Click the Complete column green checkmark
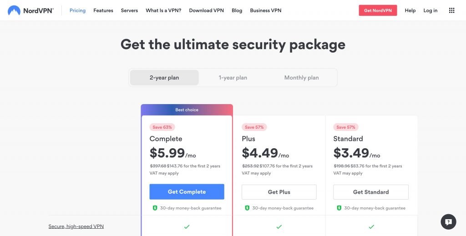This screenshot has width=466, height=236. pos(187,227)
